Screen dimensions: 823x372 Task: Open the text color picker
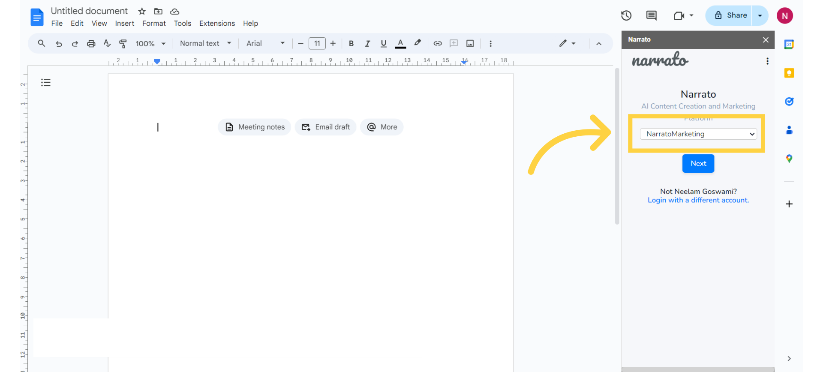(400, 43)
